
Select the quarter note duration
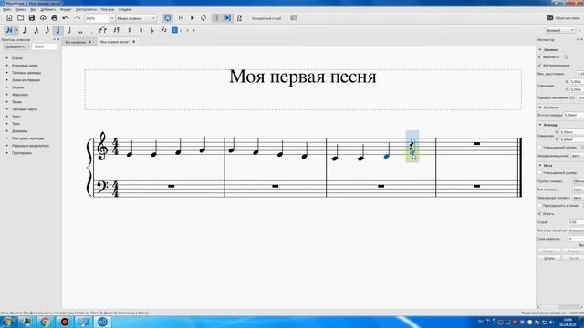click(x=57, y=30)
